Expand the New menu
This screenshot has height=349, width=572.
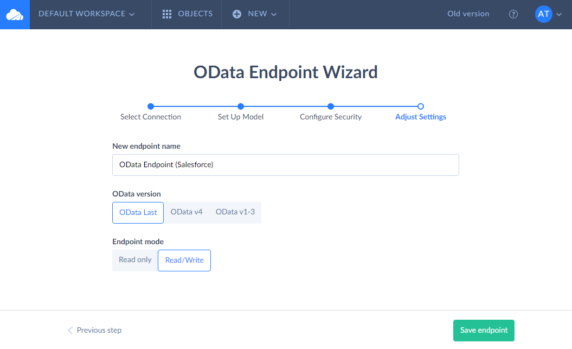255,14
